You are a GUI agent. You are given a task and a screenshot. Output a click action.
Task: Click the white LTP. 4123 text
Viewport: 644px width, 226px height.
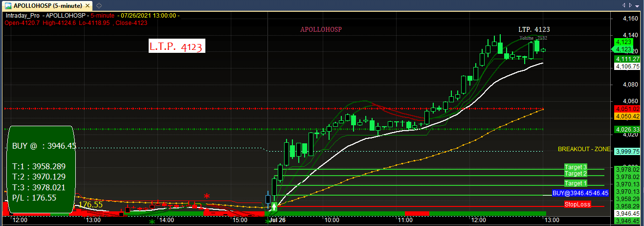534,30
